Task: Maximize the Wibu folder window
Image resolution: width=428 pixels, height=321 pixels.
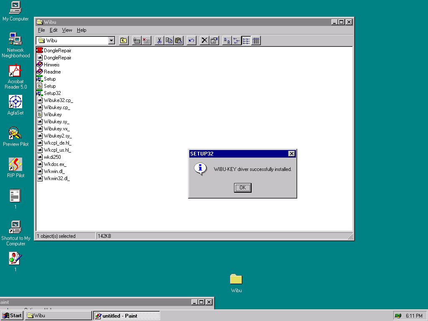Action: (341, 22)
